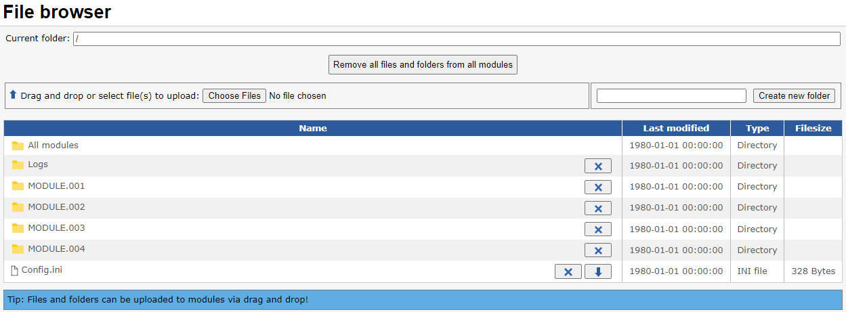Delete the MODULE.003 folder

(x=597, y=229)
